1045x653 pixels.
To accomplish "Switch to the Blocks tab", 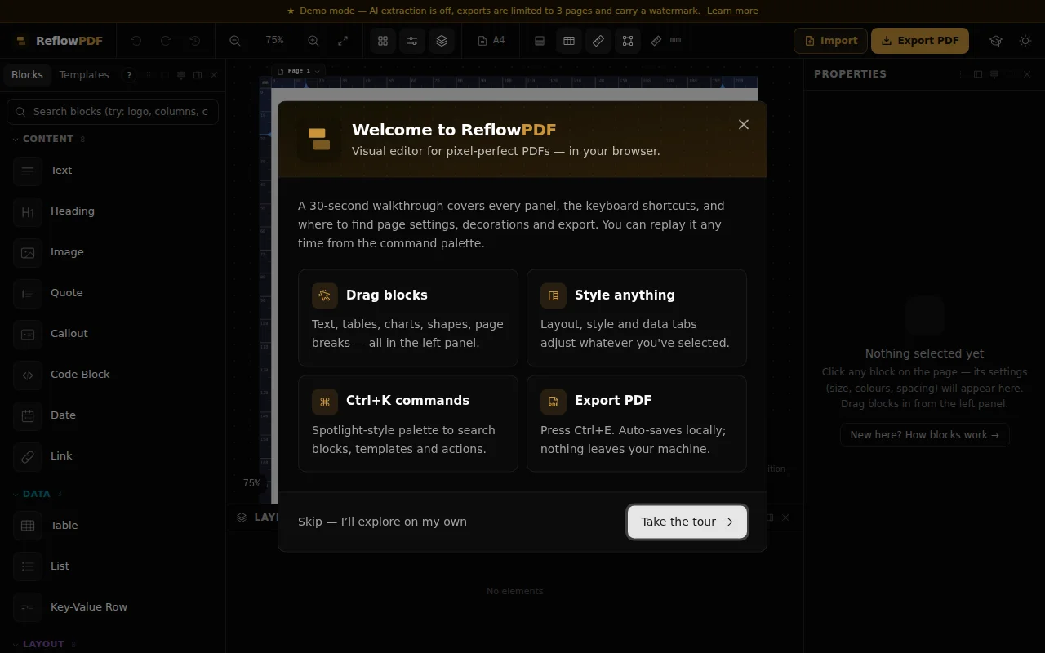I will click(x=27, y=75).
